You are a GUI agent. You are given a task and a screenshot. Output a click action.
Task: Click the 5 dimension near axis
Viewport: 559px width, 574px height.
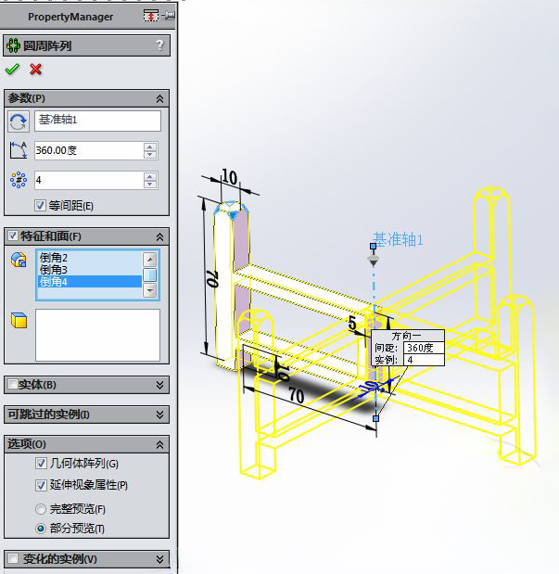pos(351,323)
